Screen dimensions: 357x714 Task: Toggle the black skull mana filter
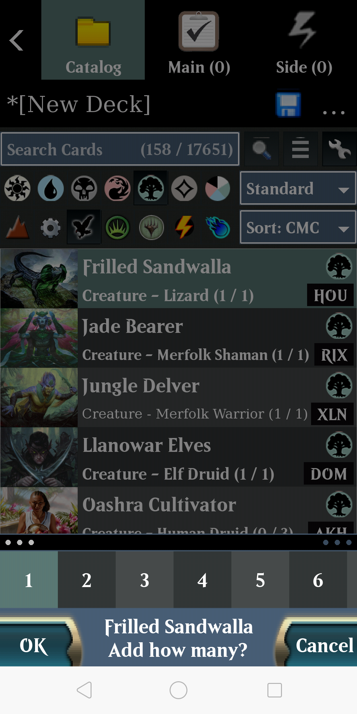point(84,188)
